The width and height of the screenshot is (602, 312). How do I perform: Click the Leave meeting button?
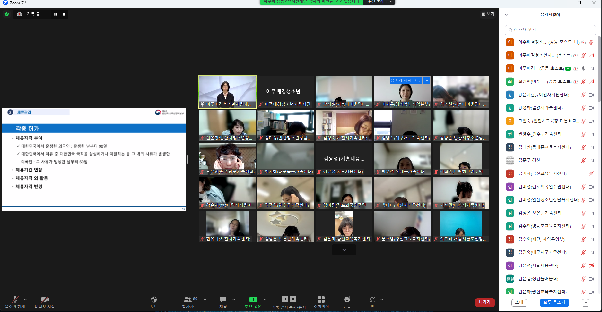point(484,302)
